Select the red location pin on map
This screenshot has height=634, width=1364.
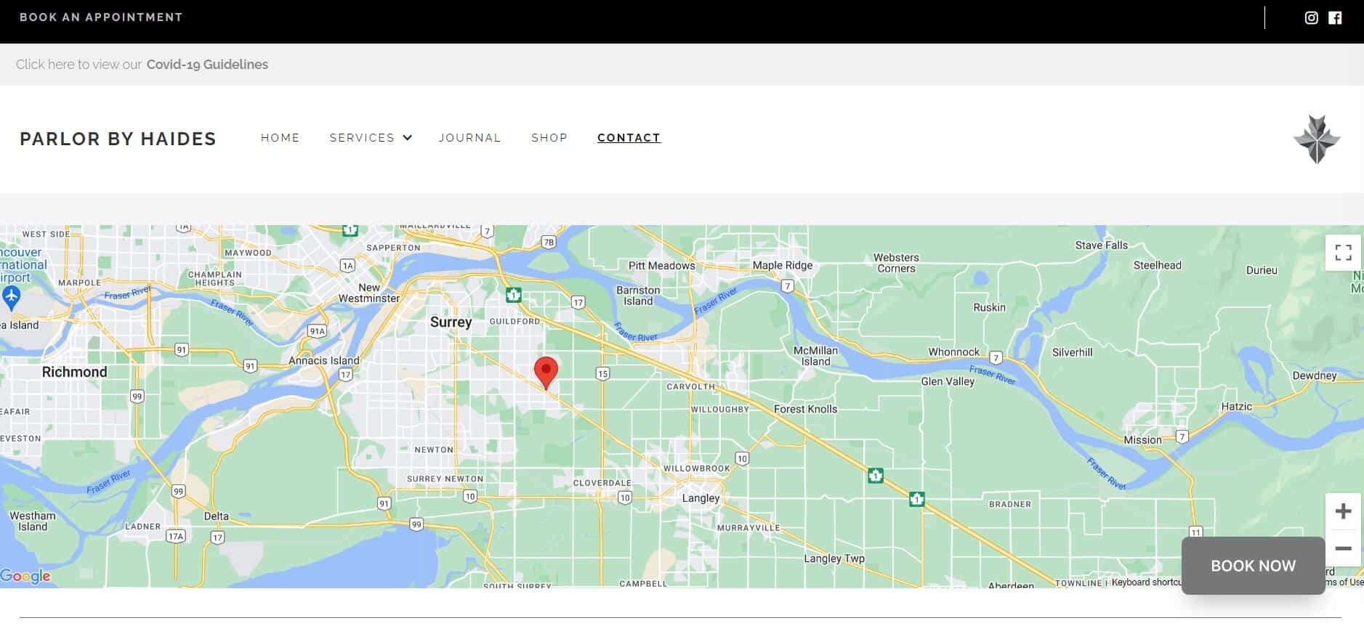click(x=546, y=371)
